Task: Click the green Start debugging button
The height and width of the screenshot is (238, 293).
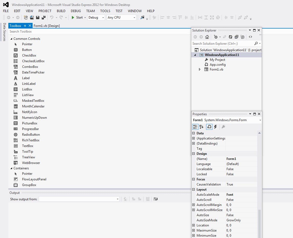Action: pos(77,17)
